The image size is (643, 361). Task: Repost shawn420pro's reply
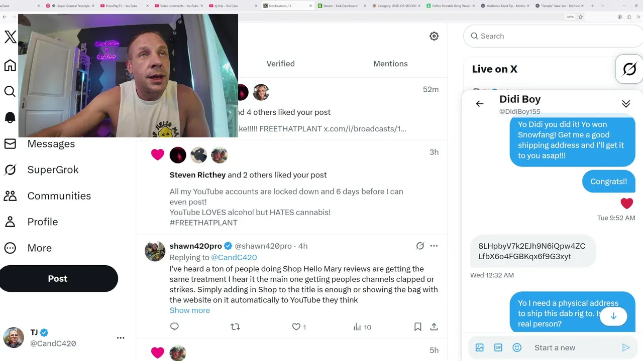coord(235,327)
